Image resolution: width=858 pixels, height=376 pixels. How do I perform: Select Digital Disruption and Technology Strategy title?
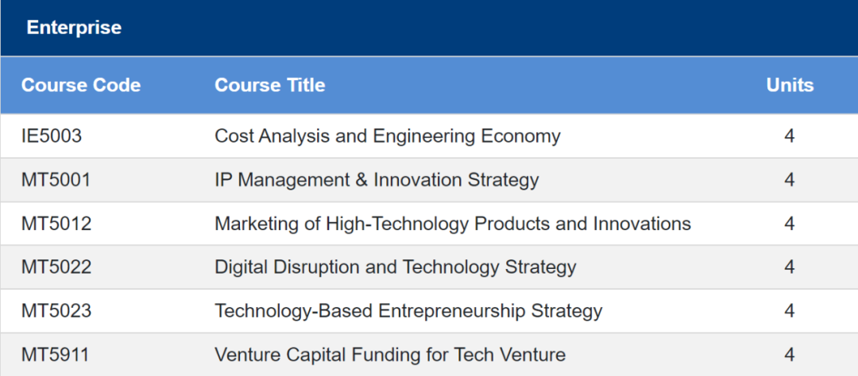(x=395, y=267)
